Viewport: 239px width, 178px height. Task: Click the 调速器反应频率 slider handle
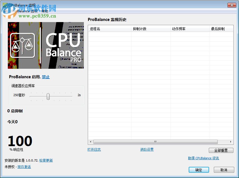coord(48,96)
